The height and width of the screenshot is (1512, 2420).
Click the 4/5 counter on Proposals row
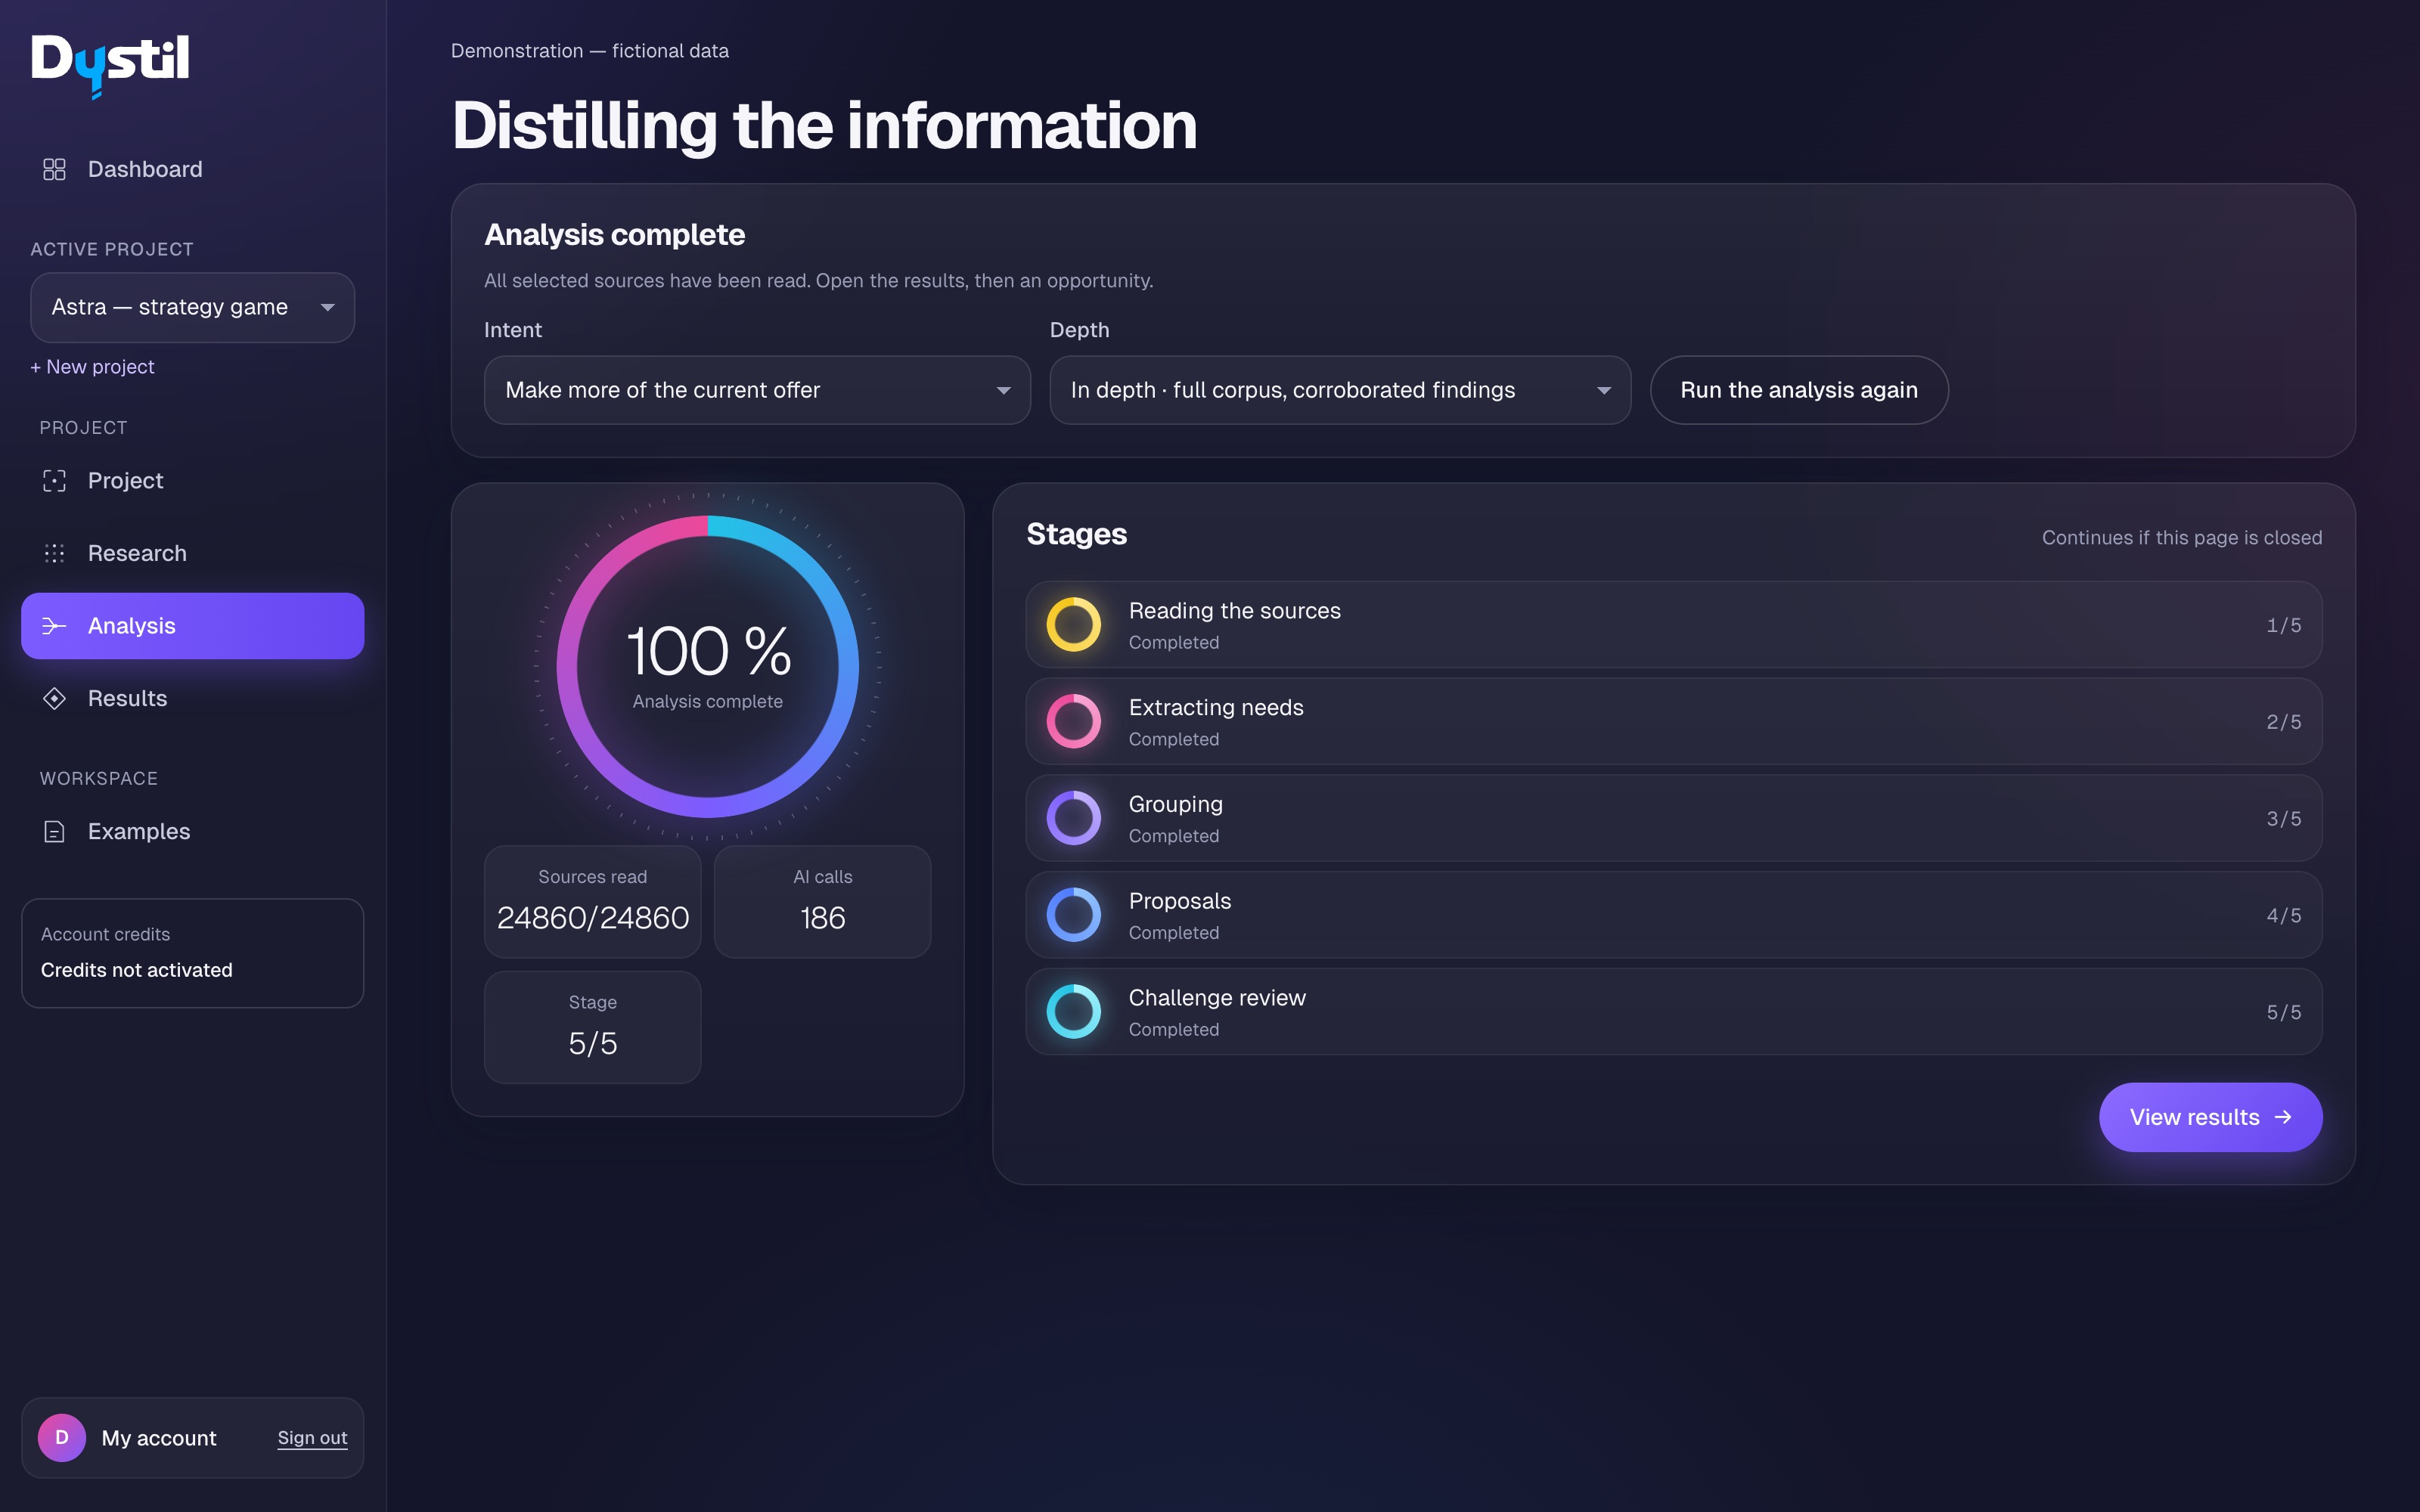tap(2283, 916)
